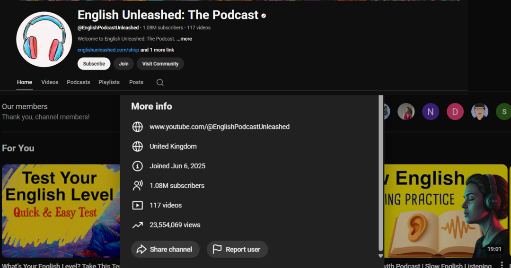This screenshot has height=268, width=511.
Task: Open the Test Your English Level thumbnail
Action: pos(61,211)
